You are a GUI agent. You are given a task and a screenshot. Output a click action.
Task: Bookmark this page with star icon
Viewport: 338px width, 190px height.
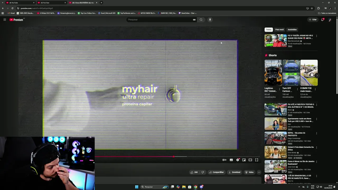tap(312, 8)
